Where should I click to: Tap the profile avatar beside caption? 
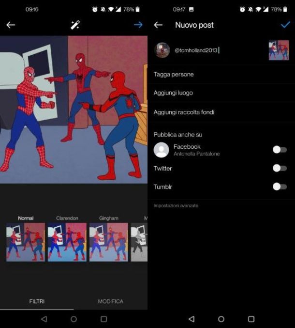pos(162,50)
